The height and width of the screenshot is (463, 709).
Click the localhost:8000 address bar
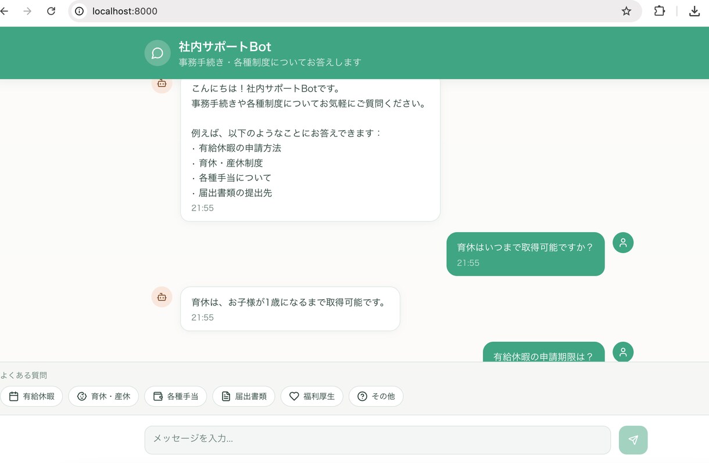point(355,11)
